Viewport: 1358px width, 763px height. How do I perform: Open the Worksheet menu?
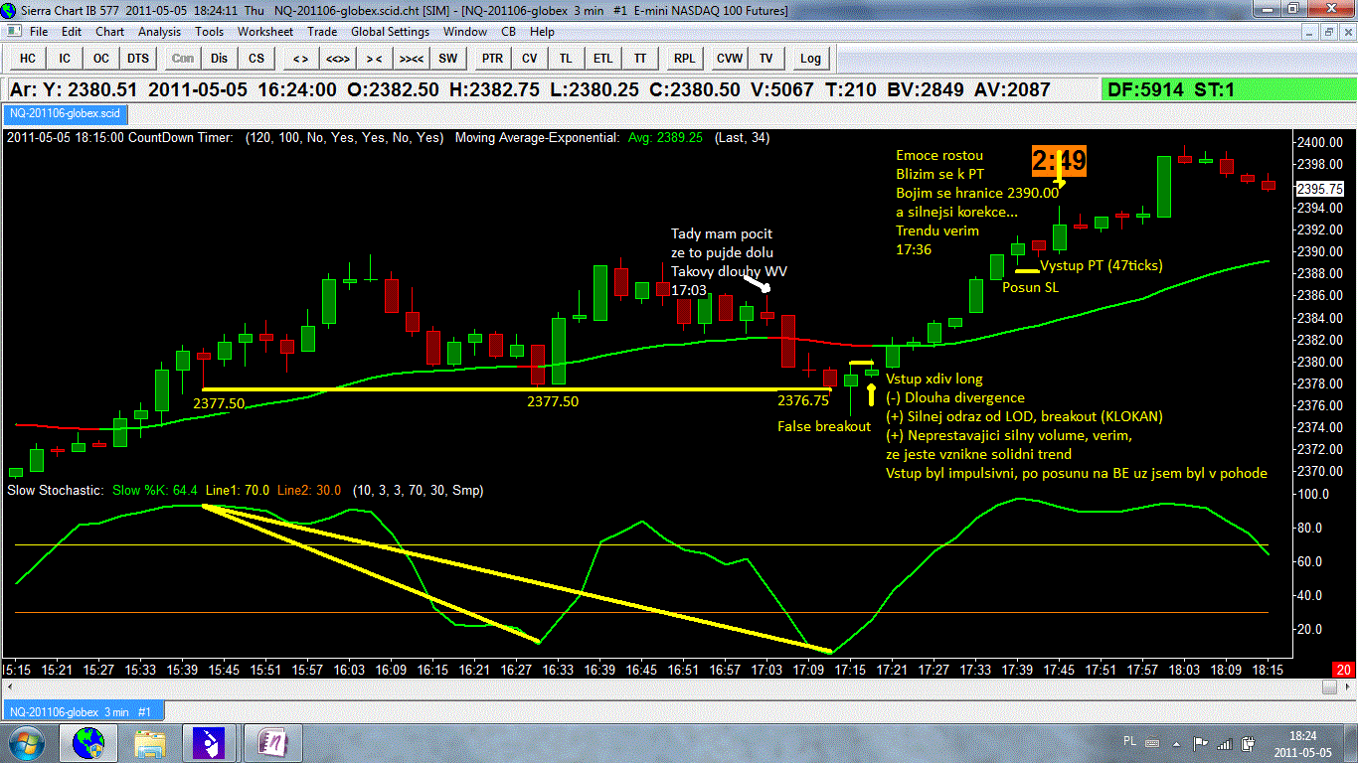265,32
